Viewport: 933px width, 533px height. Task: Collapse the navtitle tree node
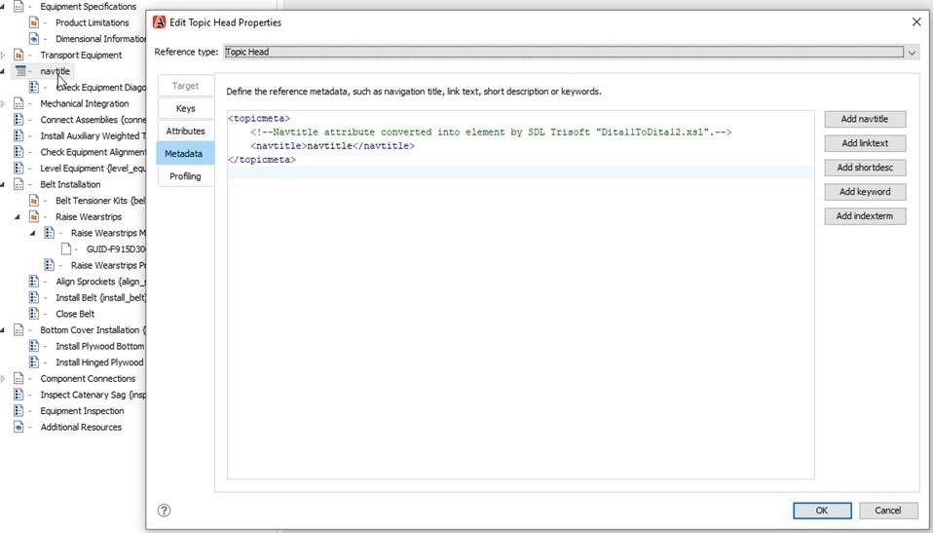click(2, 71)
